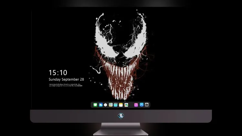Open the translate-style app icon in dock

click(111, 105)
